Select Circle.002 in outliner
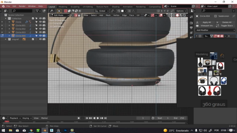The height and width of the screenshot is (133, 237). coord(21,29)
